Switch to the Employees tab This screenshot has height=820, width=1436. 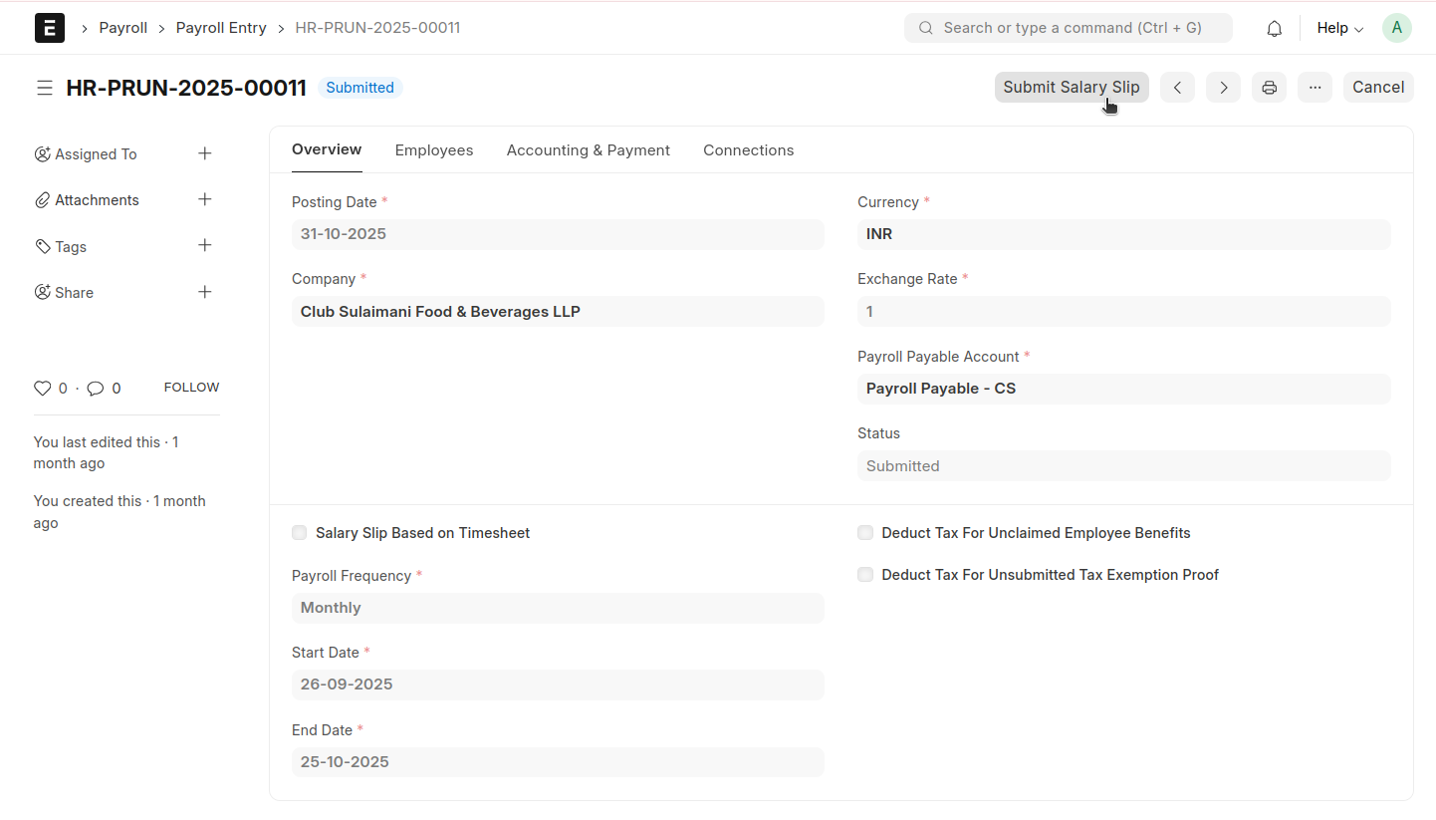point(434,150)
